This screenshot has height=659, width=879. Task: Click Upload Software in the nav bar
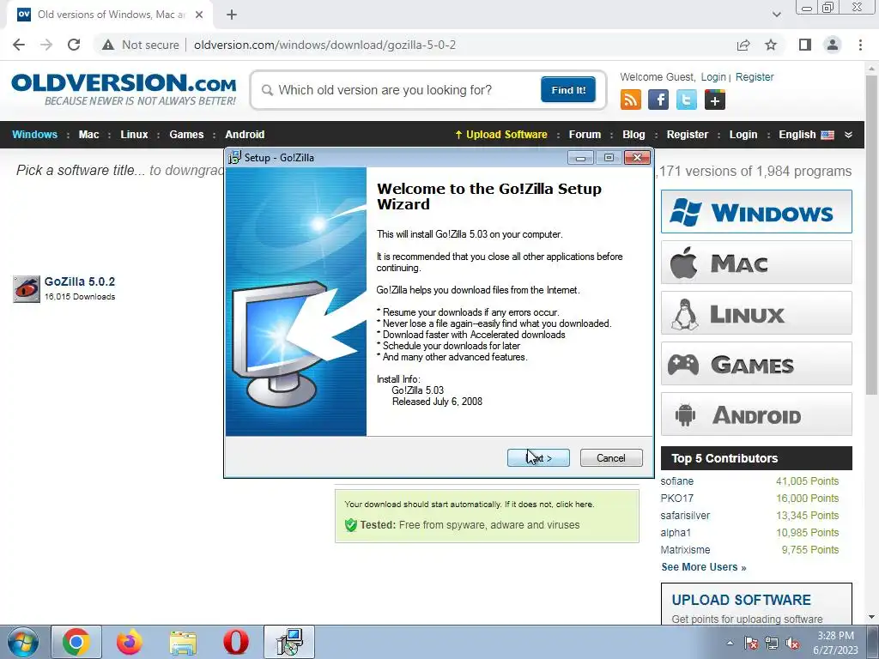[x=501, y=135]
